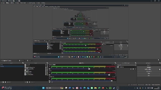Screen dimensions: 161x90
Task: Delete the selected scene using trash icon
Action: [3, 82]
